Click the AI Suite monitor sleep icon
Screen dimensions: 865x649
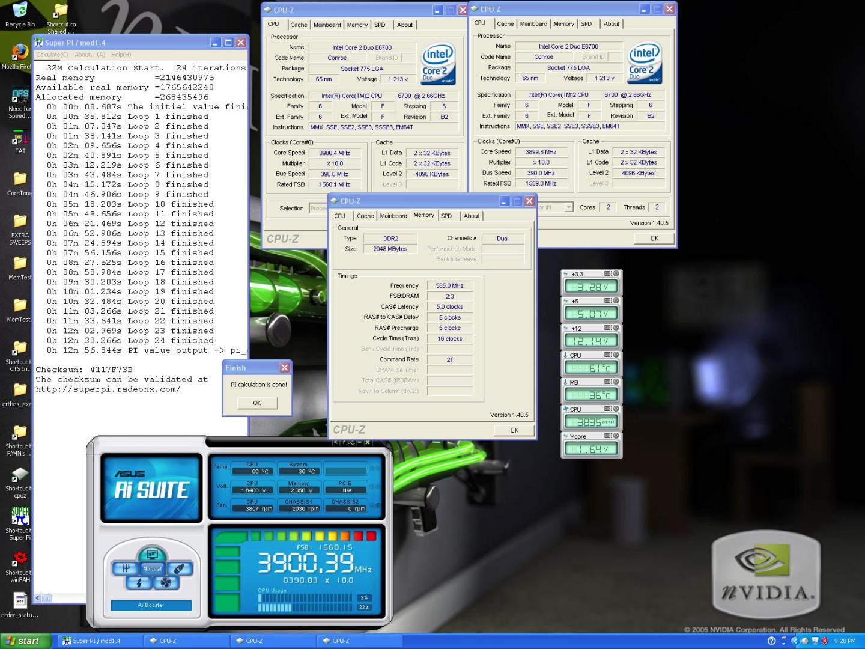pos(152,554)
